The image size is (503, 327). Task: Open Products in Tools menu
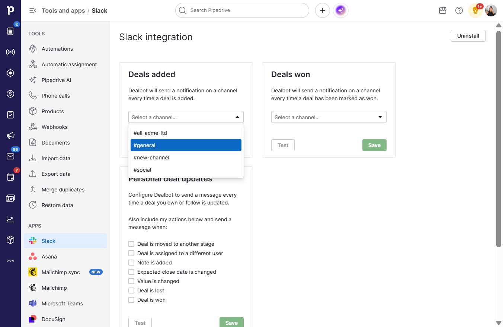(65, 111)
